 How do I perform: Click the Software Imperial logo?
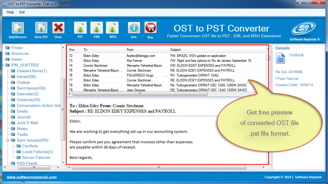click(x=304, y=28)
